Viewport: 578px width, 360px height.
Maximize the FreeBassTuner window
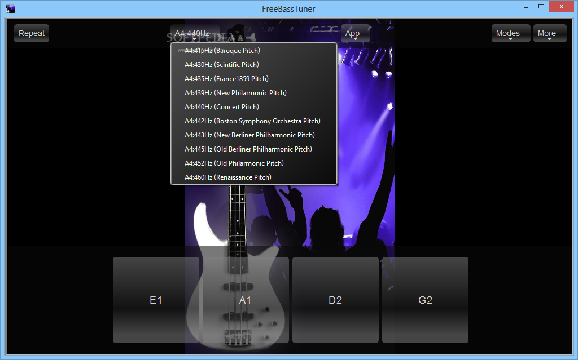tap(541, 7)
